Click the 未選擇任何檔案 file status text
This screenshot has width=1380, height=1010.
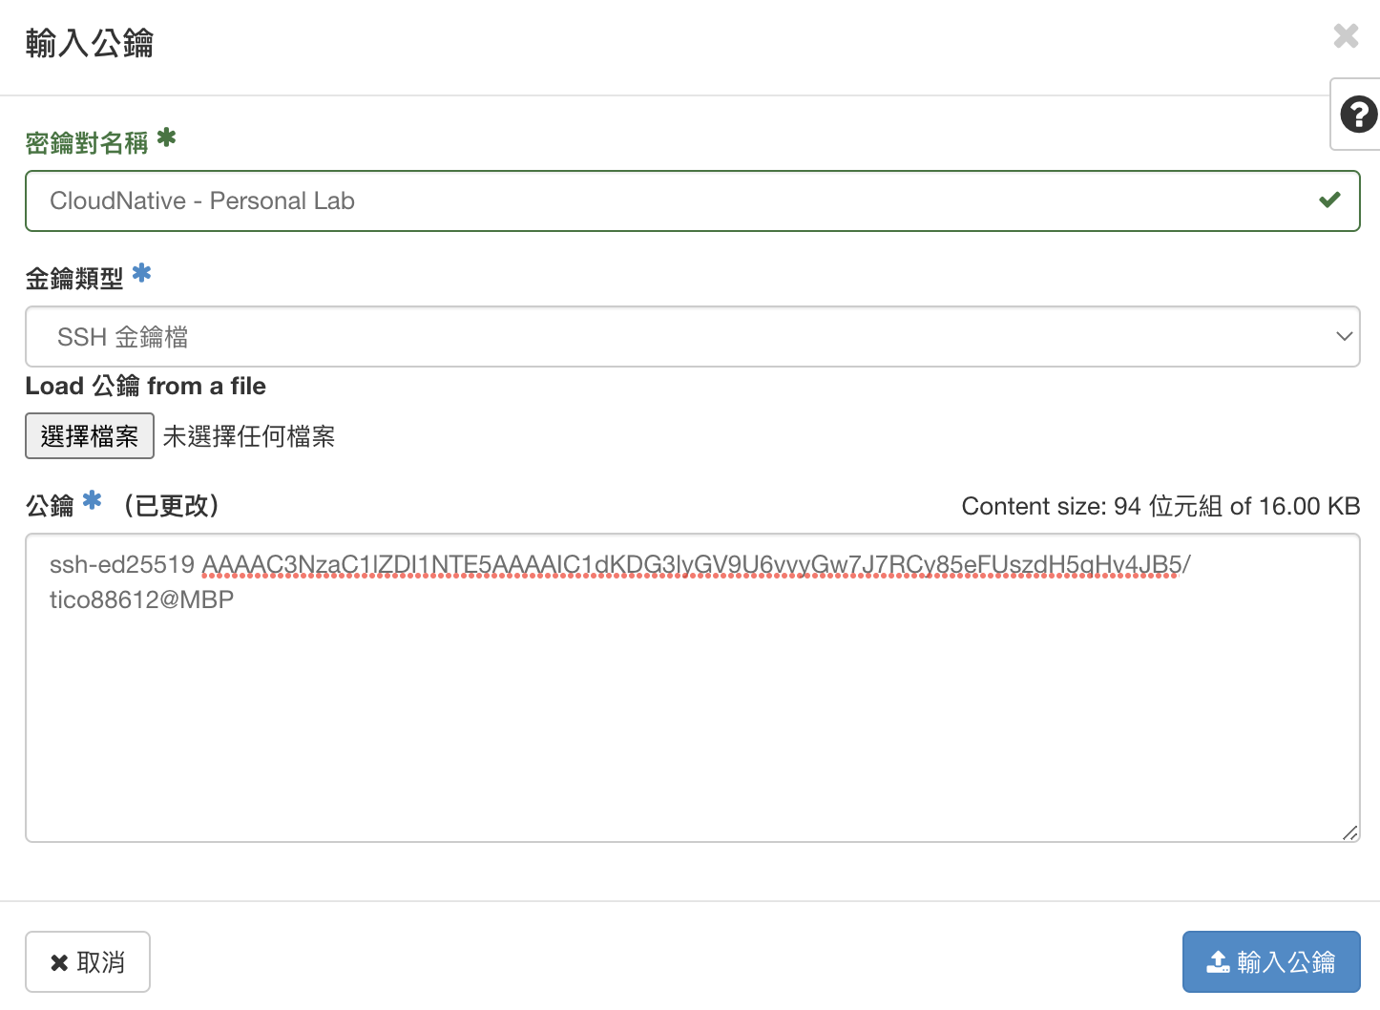(249, 436)
